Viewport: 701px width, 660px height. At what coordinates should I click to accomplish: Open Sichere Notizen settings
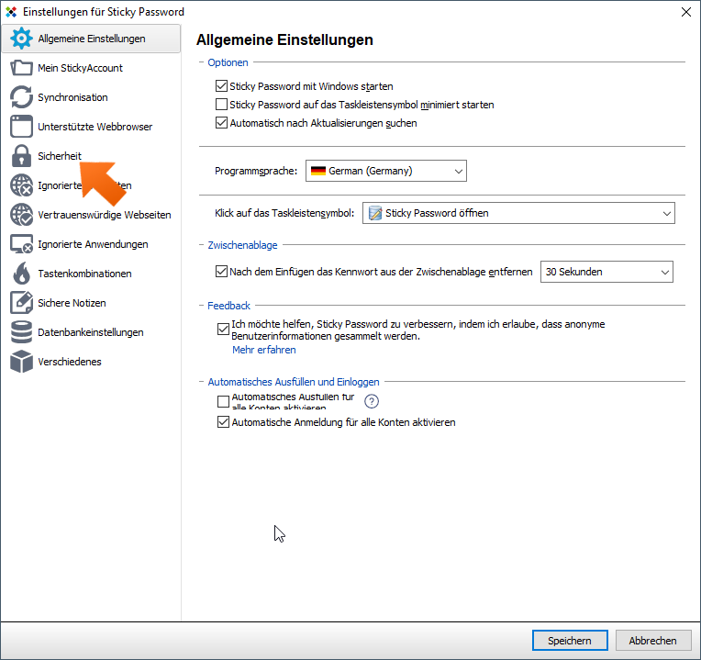(91, 303)
